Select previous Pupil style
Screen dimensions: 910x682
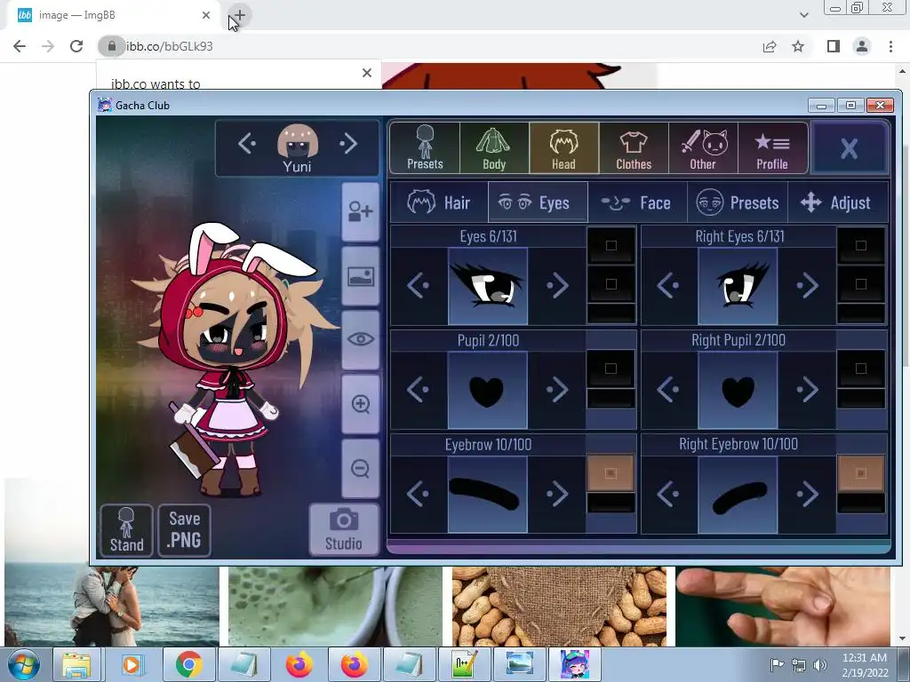418,390
